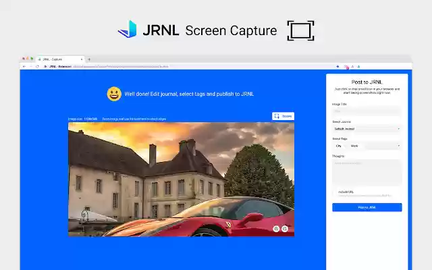Click into the Thoughts text area
432x270 pixels.
367,172
